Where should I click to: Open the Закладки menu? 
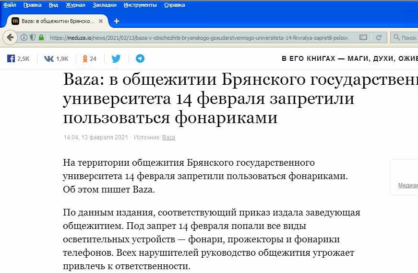point(104,5)
